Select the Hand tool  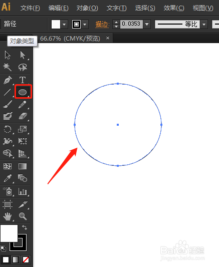(x=8, y=216)
